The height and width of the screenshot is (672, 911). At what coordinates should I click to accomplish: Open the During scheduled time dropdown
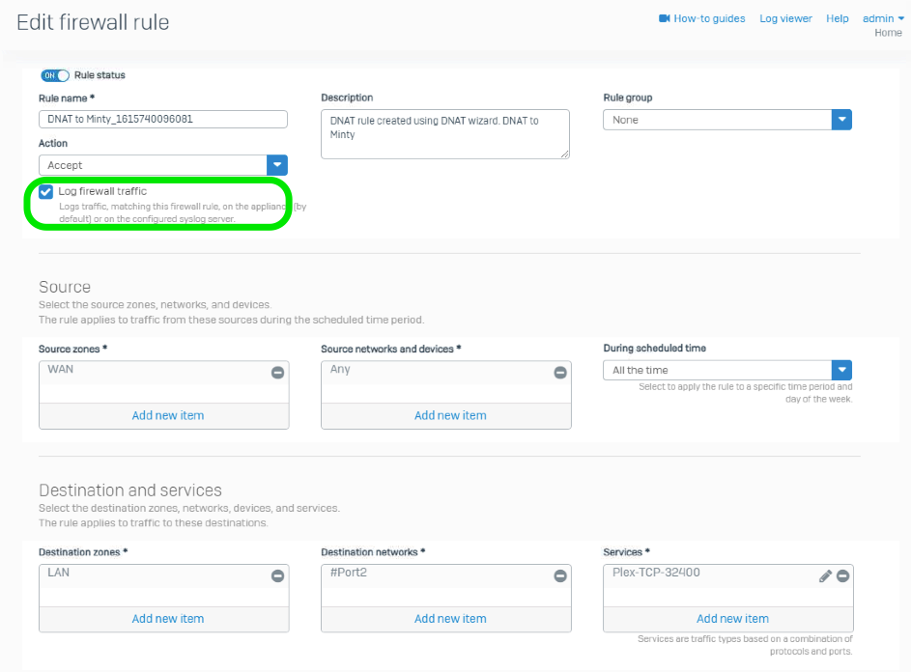841,370
